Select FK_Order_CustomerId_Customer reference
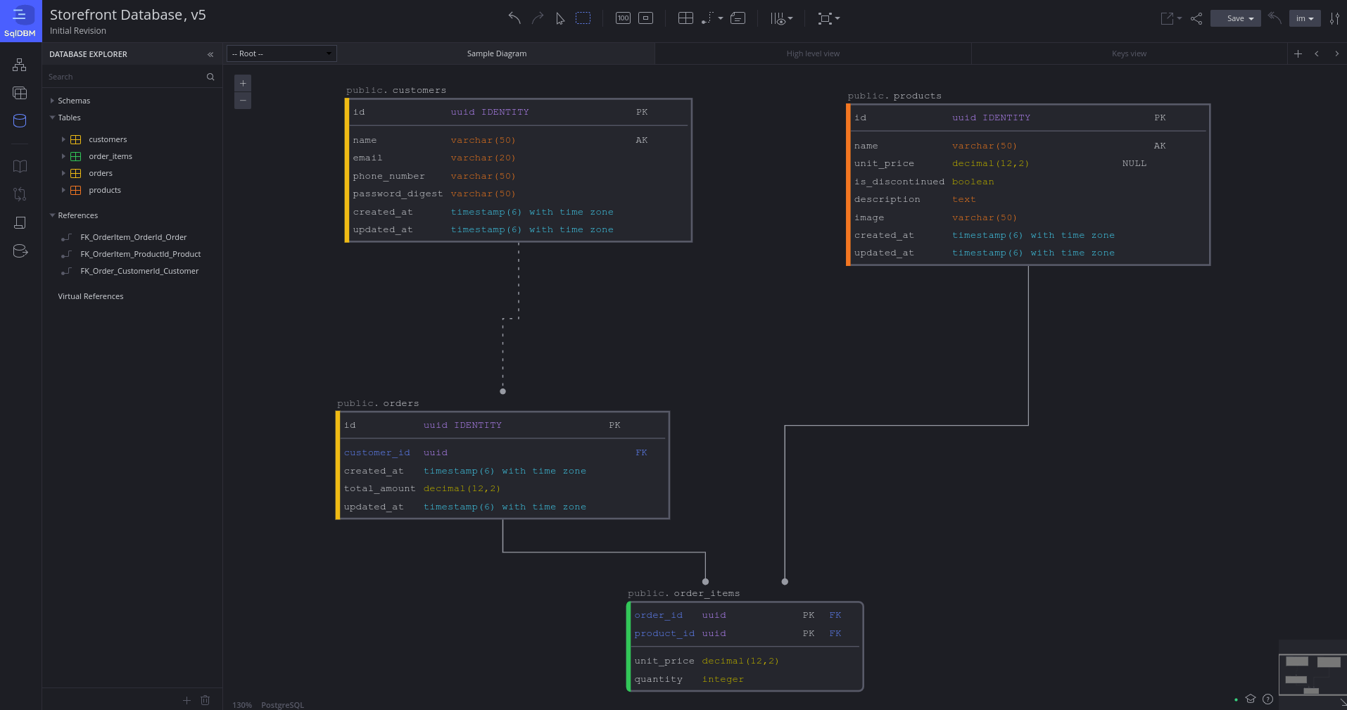1347x710 pixels. coord(139,271)
